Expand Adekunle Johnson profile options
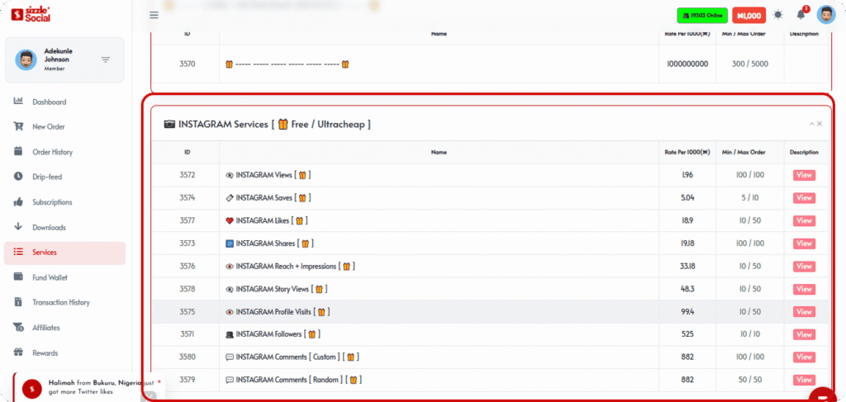Image resolution: width=846 pixels, height=402 pixels. point(106,59)
